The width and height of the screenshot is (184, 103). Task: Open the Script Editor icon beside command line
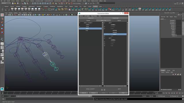(183, 99)
